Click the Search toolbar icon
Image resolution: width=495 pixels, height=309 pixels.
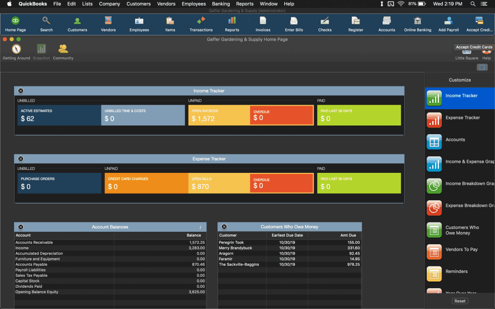coord(46,24)
